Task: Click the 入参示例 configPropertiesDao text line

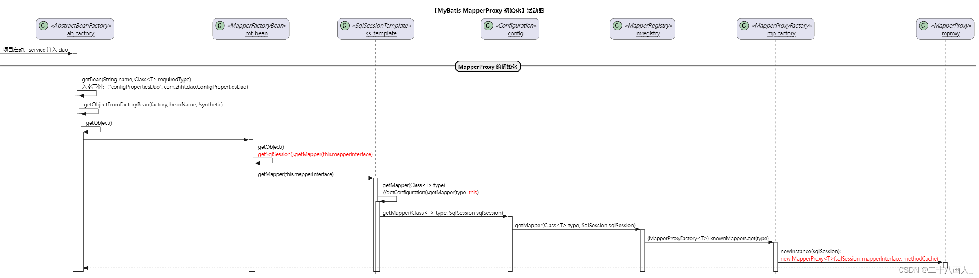Action: pyautogui.click(x=165, y=87)
